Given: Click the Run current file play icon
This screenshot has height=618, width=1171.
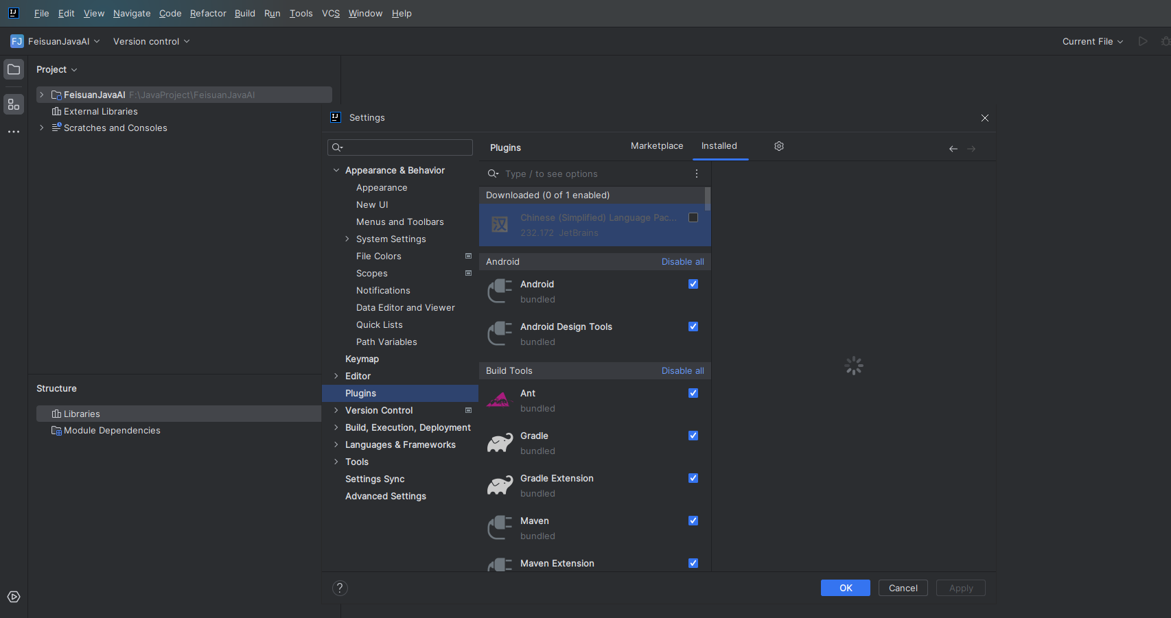Looking at the screenshot, I should click(1143, 41).
